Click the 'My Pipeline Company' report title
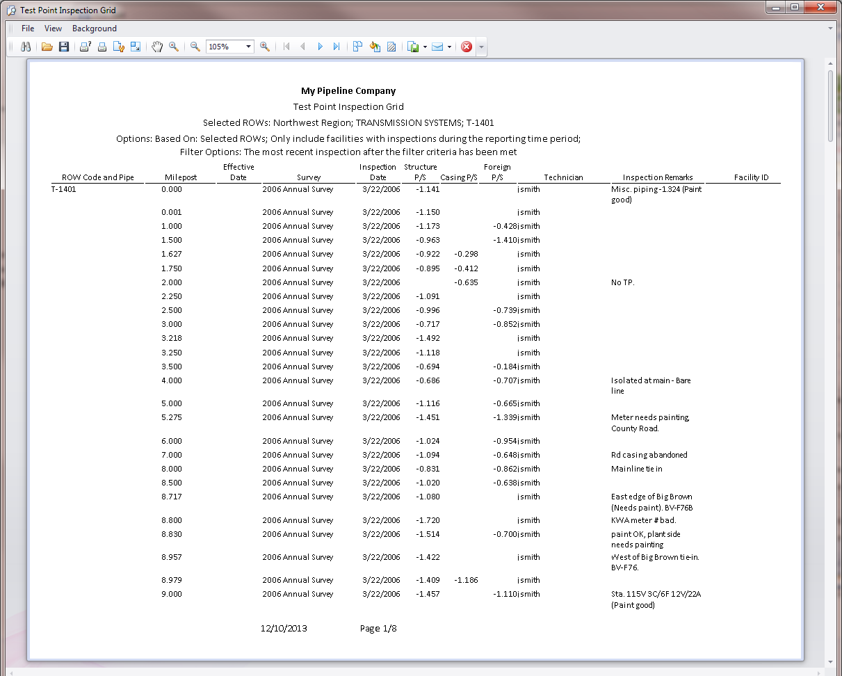This screenshot has width=842, height=676. point(348,90)
